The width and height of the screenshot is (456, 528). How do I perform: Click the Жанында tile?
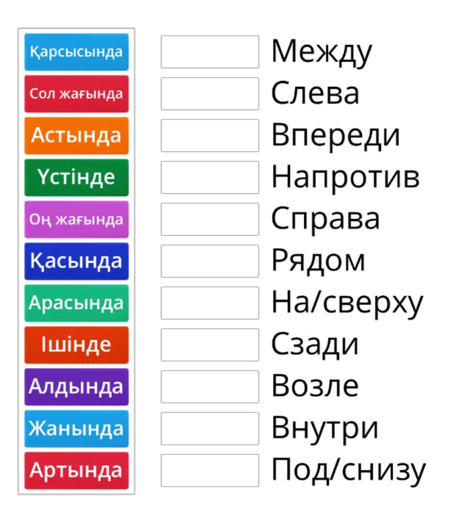coord(76,429)
